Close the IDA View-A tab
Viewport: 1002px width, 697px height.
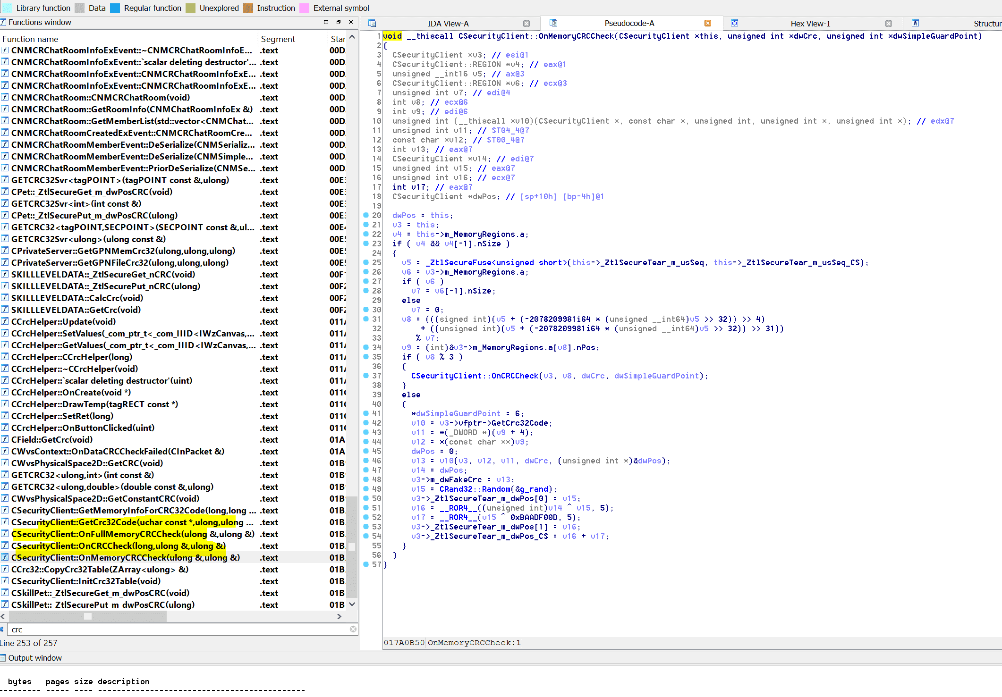(x=526, y=24)
